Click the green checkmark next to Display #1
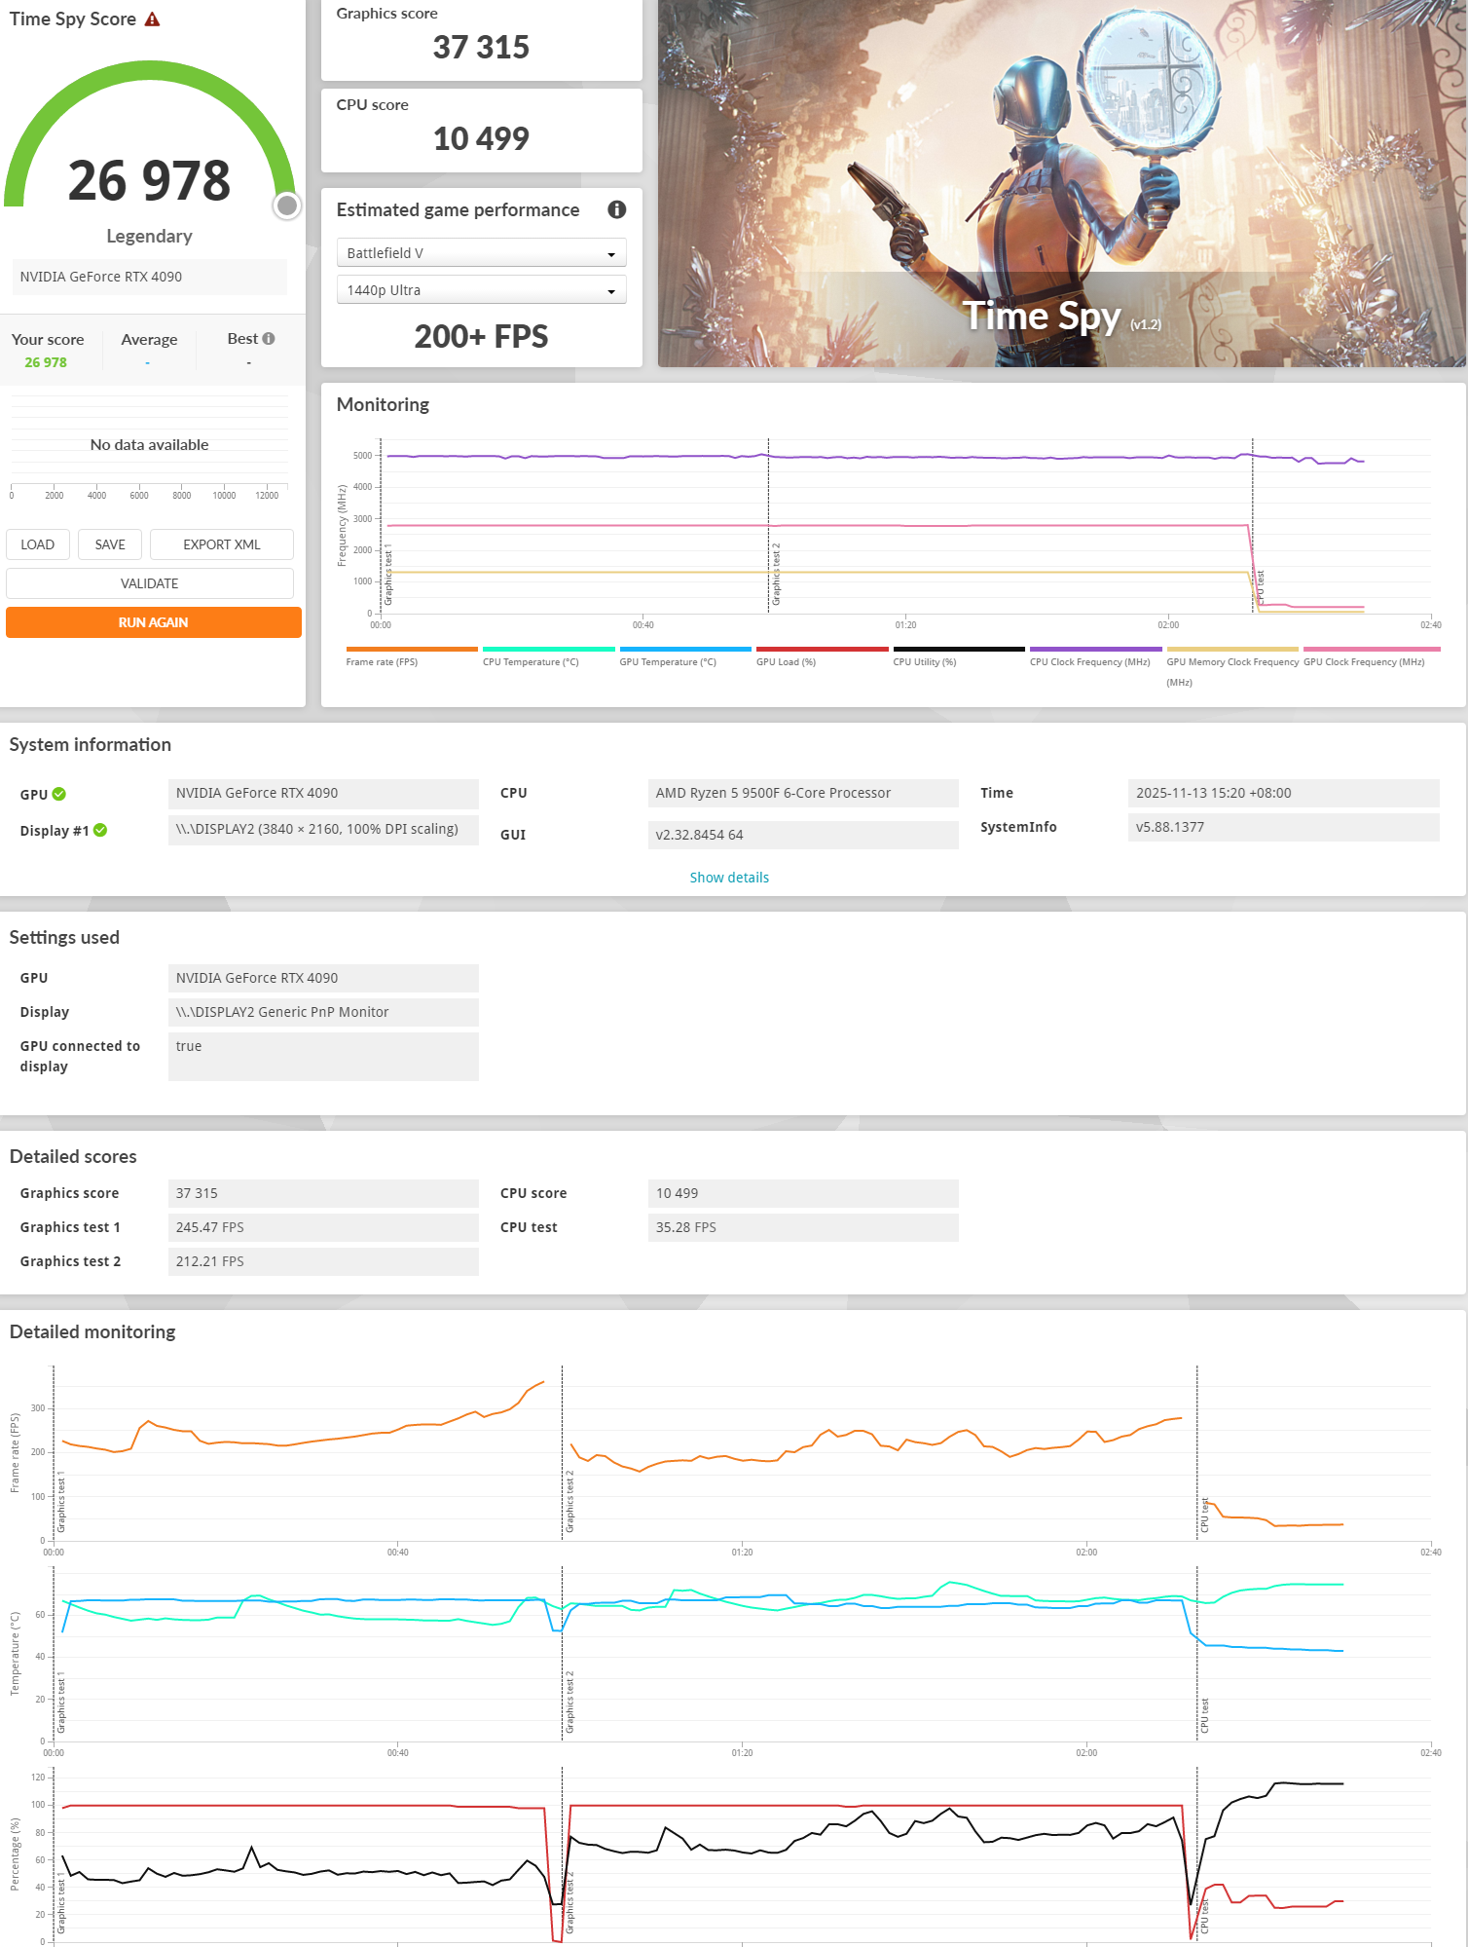Screen dimensions: 1468x1947 pyautogui.click(x=100, y=830)
